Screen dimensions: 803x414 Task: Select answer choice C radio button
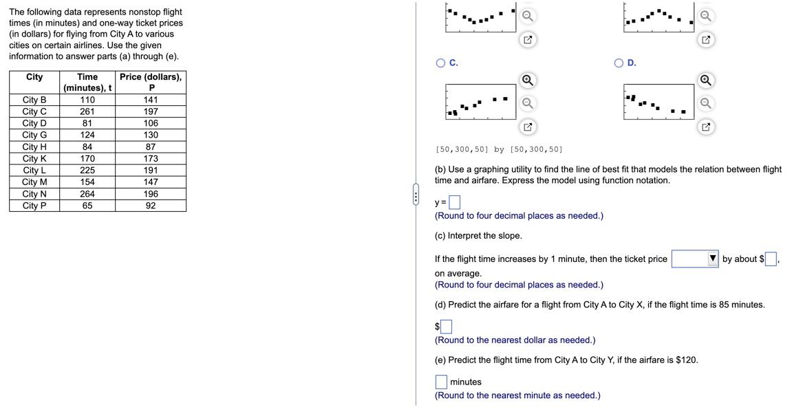pos(439,62)
